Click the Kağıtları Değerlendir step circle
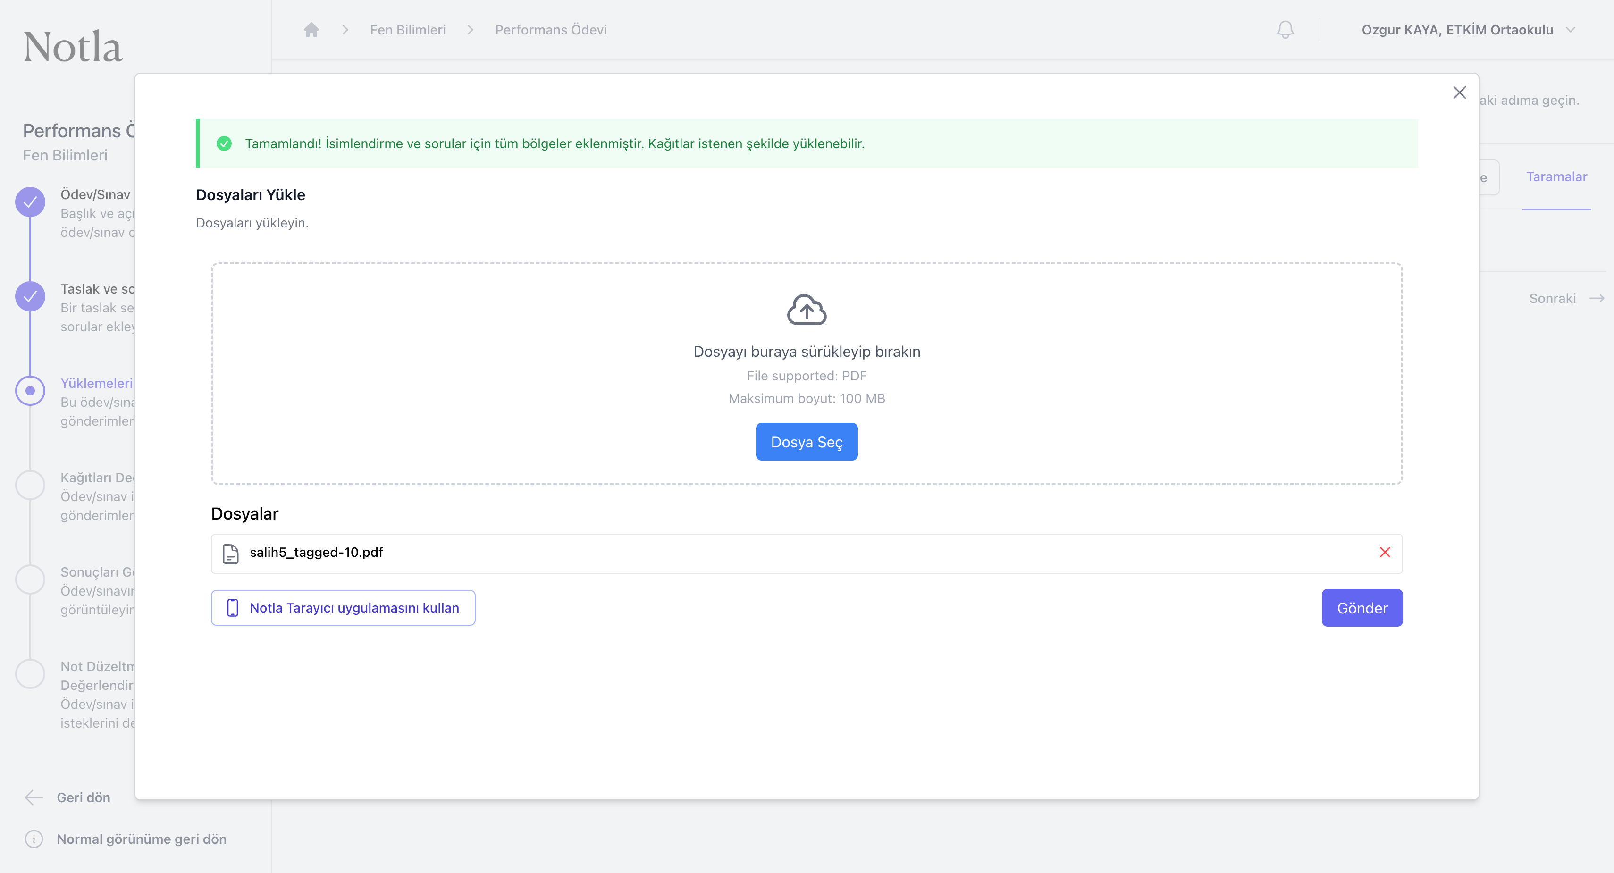The width and height of the screenshot is (1614, 873). click(x=30, y=485)
